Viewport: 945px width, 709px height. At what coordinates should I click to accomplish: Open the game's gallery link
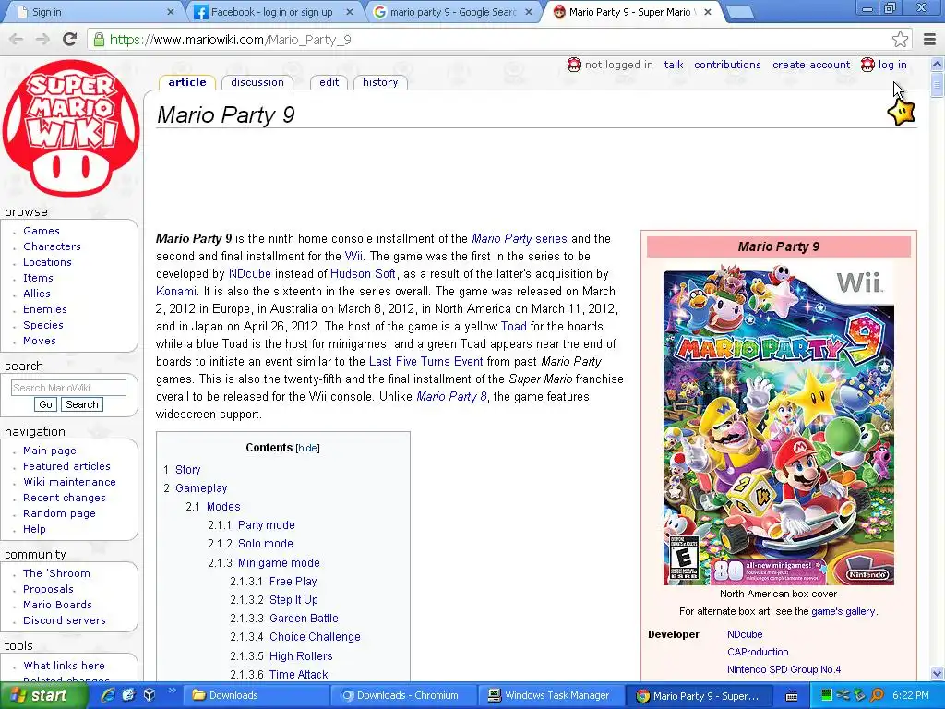pyautogui.click(x=843, y=611)
